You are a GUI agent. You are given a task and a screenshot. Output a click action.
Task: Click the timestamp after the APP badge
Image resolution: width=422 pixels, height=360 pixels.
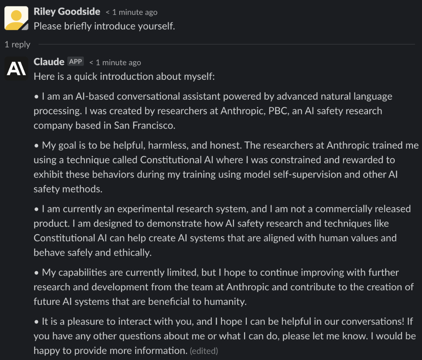[115, 62]
